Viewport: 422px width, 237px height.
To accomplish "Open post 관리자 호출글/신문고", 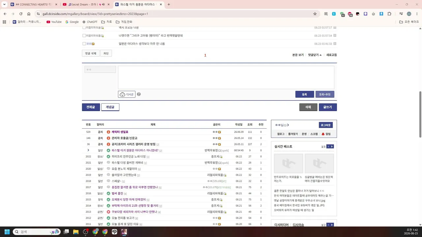I will click(124, 138).
